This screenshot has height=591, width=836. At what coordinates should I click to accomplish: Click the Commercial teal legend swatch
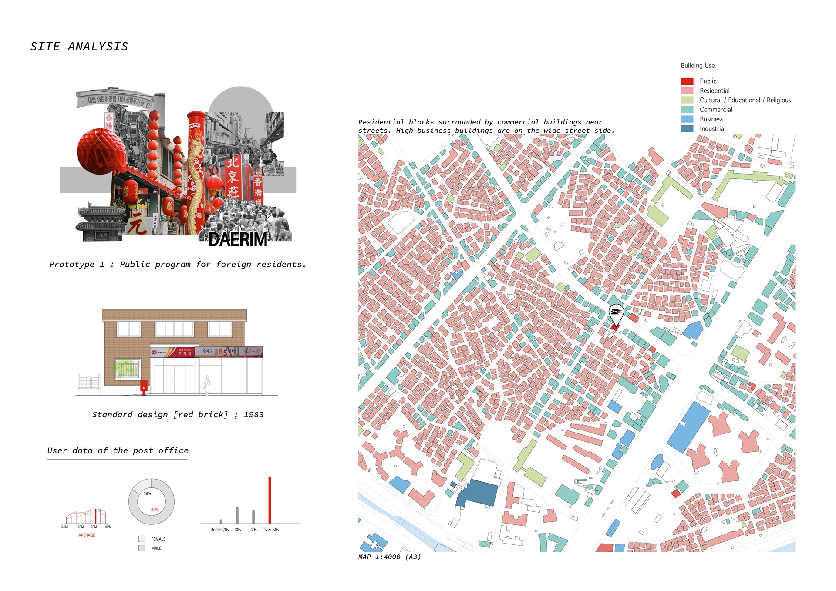(x=687, y=110)
